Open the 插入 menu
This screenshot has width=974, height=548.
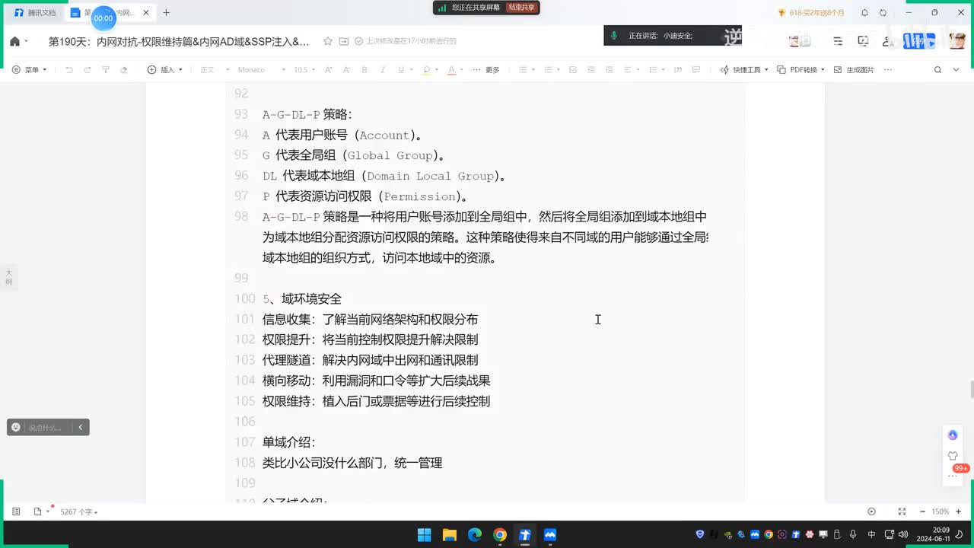(165, 69)
